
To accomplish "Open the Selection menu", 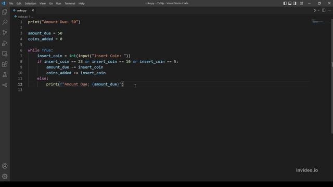I will (x=30, y=4).
